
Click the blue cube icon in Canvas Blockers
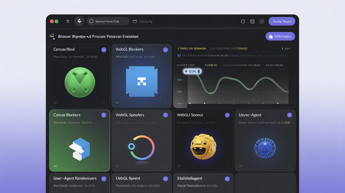click(x=80, y=149)
